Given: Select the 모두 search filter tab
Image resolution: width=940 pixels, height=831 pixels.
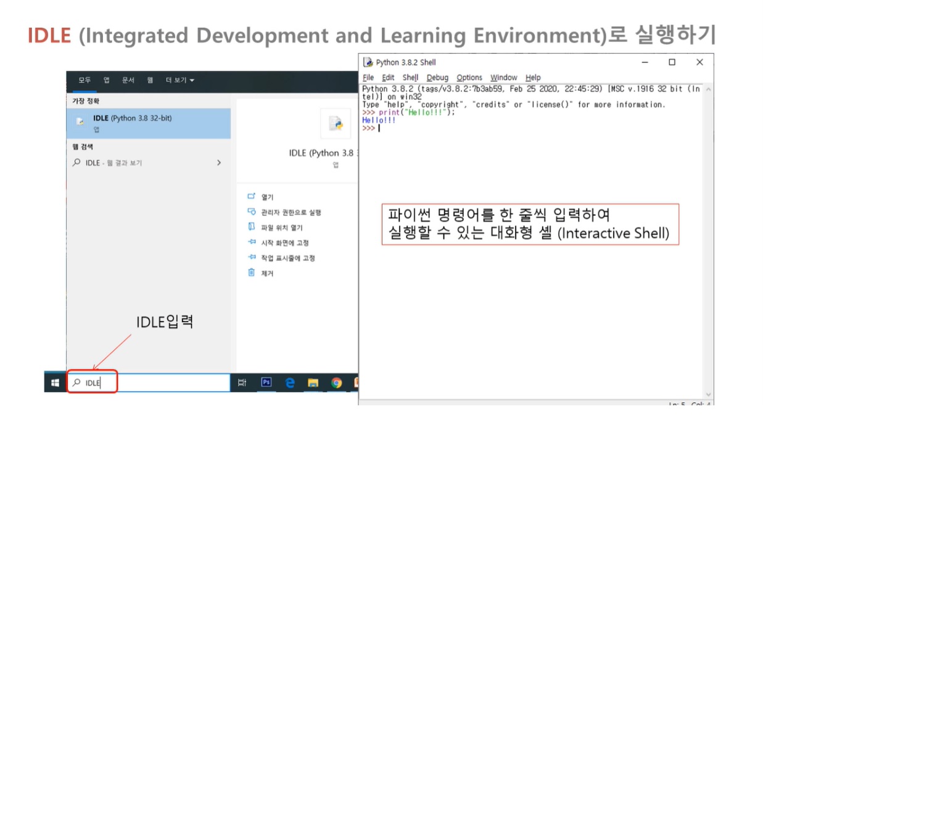Looking at the screenshot, I should [x=85, y=80].
